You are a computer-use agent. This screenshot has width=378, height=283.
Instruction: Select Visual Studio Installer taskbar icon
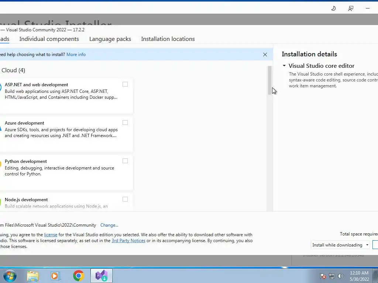(102, 276)
